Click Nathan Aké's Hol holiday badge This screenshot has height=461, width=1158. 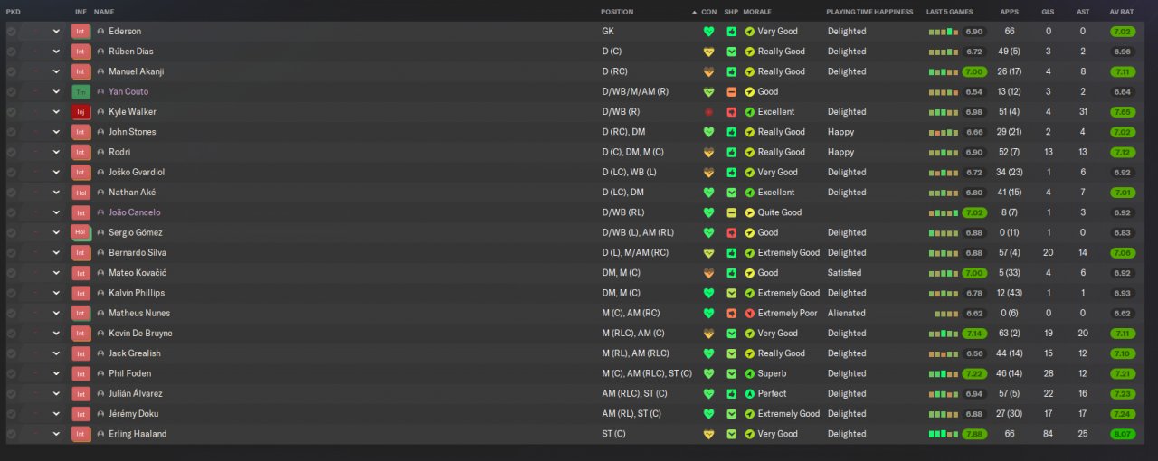(81, 193)
